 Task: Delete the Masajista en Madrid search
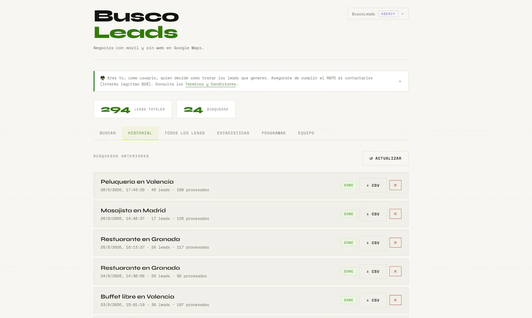tap(395, 214)
